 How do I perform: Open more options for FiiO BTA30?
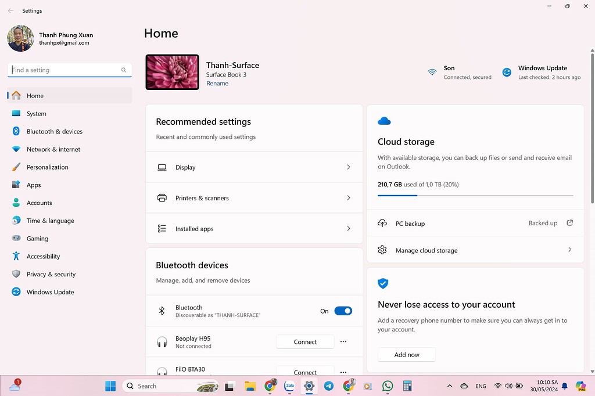pyautogui.click(x=343, y=372)
